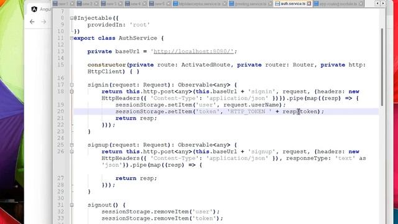Click the browser back arrow behind the editor
Screen dimensions: 398x224
point(32,22)
